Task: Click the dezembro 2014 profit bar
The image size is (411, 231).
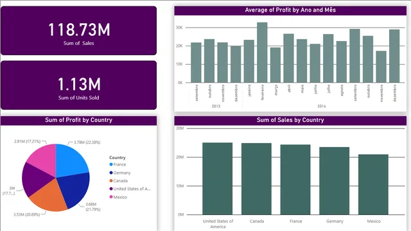Action: tap(394, 56)
